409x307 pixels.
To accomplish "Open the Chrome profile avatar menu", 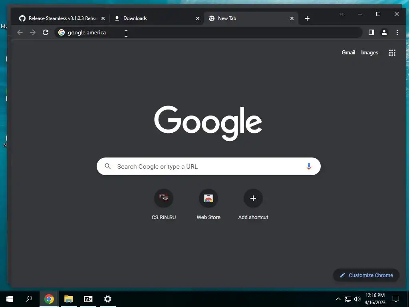I will (x=384, y=32).
